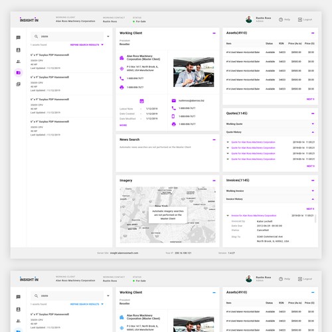Click the blue location target icon beside P O Box

tap(122, 328)
